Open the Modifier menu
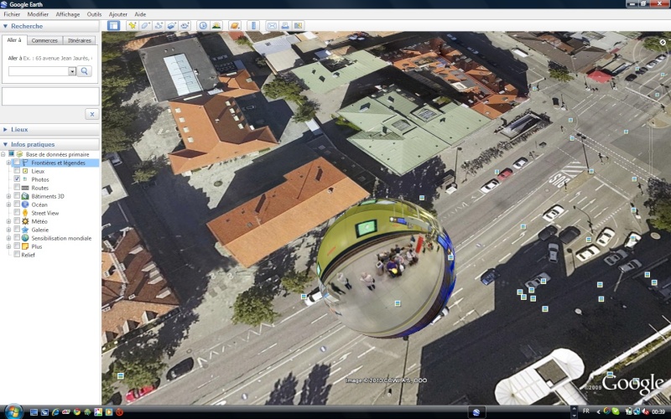The image size is (671, 419). pos(38,14)
